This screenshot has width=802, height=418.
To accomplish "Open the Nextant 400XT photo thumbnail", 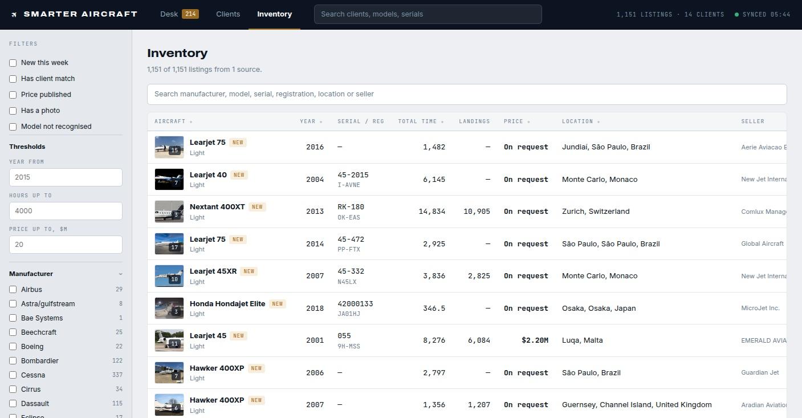I will tap(169, 212).
